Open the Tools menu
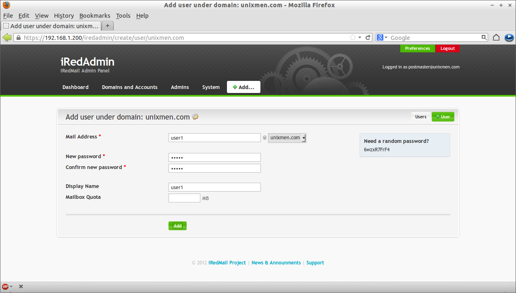This screenshot has height=293, width=516. click(x=123, y=16)
